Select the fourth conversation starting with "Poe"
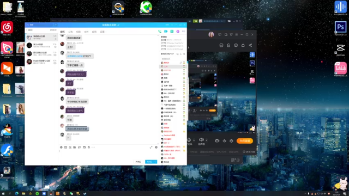 click(41, 62)
